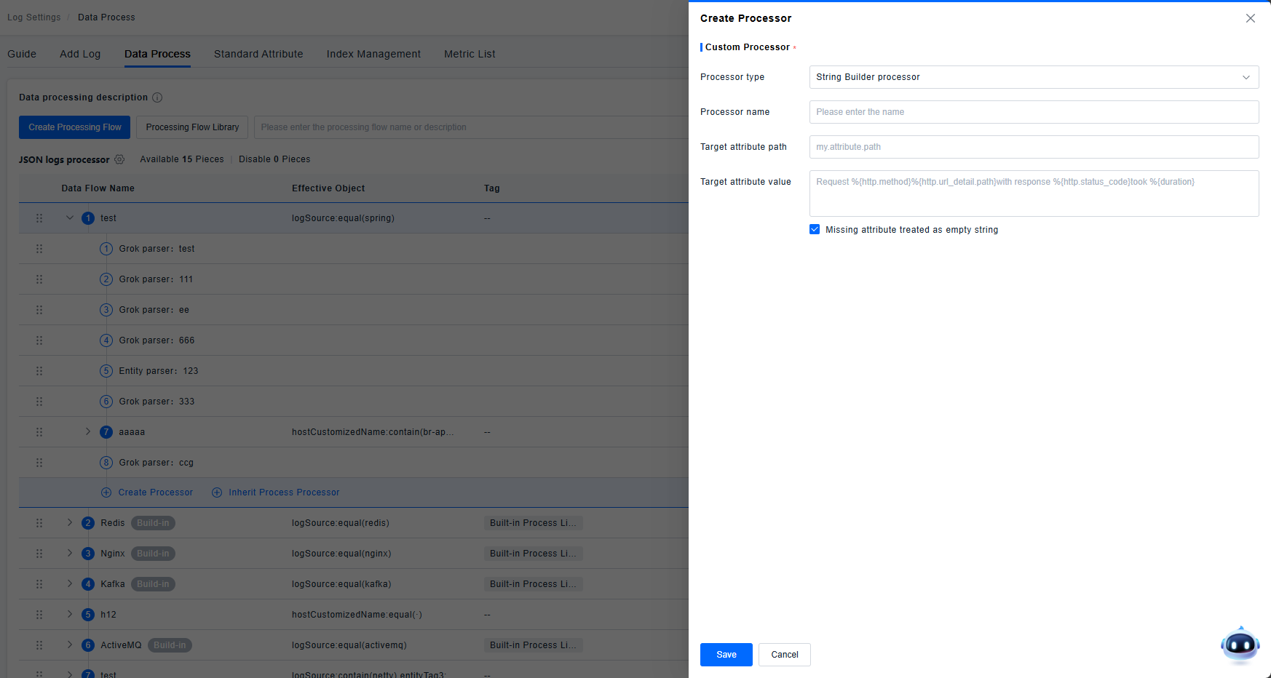The height and width of the screenshot is (678, 1271).
Task: Open the Processor type dropdown
Action: [1033, 77]
